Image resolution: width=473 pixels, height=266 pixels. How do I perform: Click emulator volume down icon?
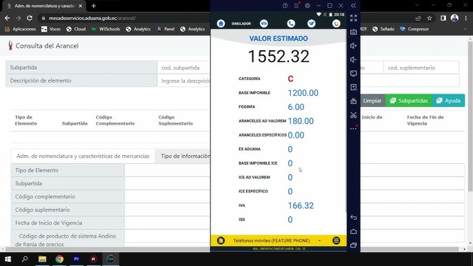[354, 59]
